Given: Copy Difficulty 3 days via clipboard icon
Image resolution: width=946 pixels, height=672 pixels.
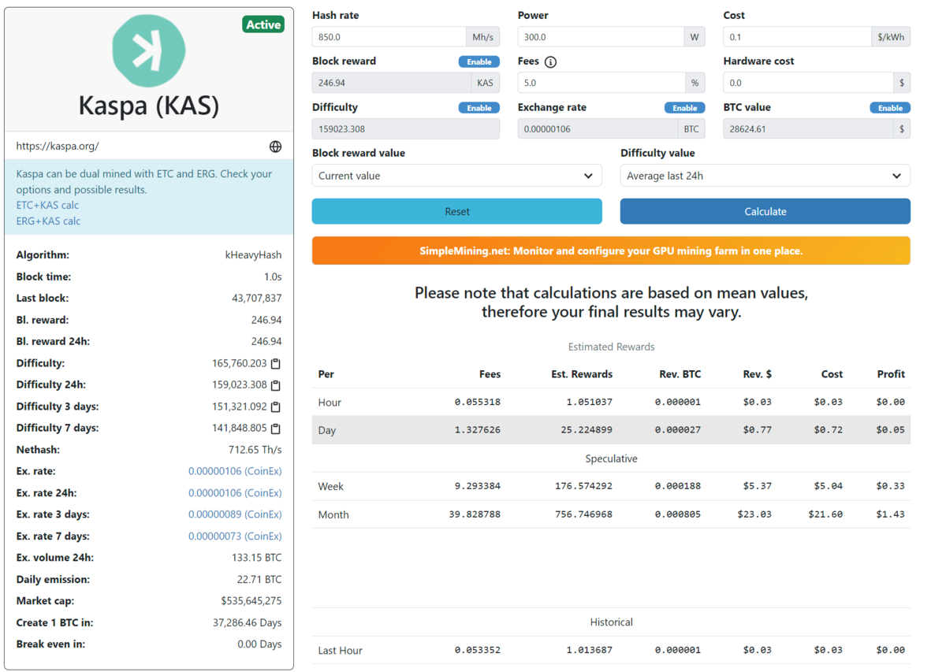Looking at the screenshot, I should tap(276, 407).
